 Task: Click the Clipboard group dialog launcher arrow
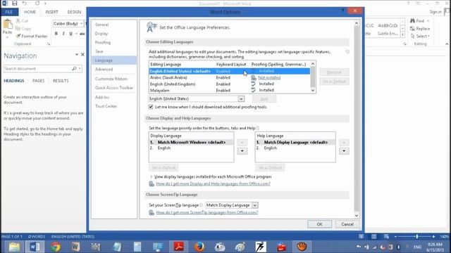tap(49, 44)
